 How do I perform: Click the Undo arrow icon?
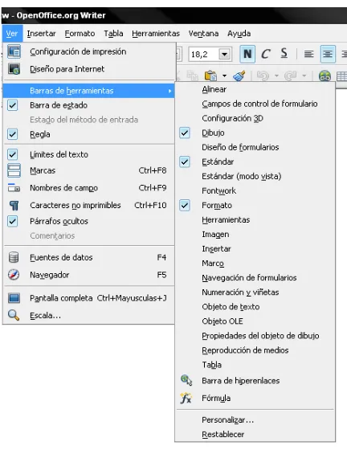pyautogui.click(x=263, y=76)
